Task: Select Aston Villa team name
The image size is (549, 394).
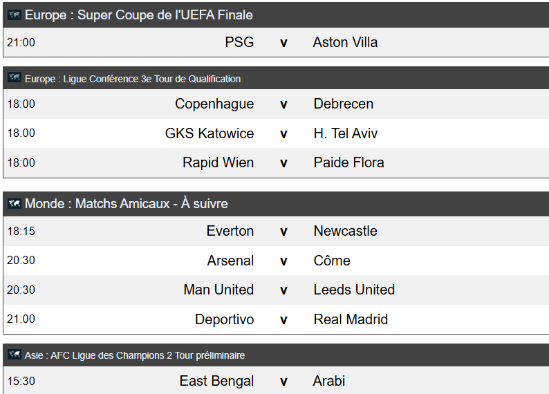Action: pyautogui.click(x=345, y=42)
